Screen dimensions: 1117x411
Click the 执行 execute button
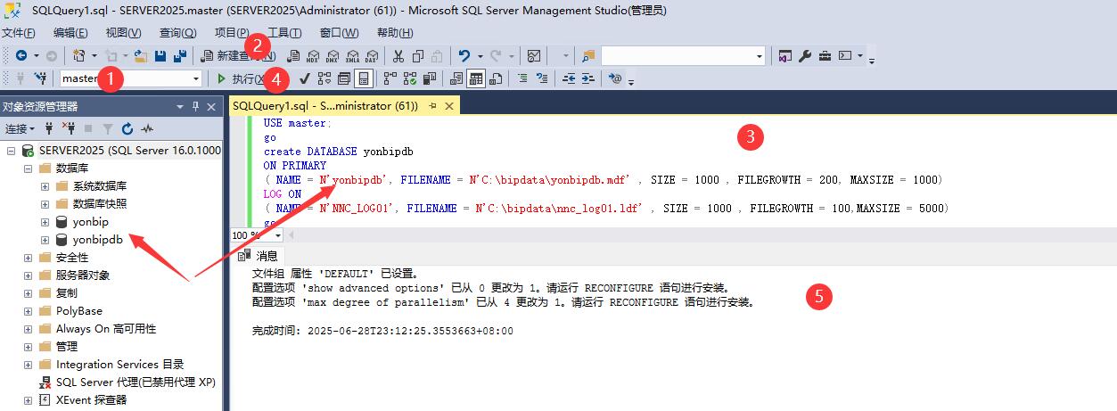(x=242, y=78)
